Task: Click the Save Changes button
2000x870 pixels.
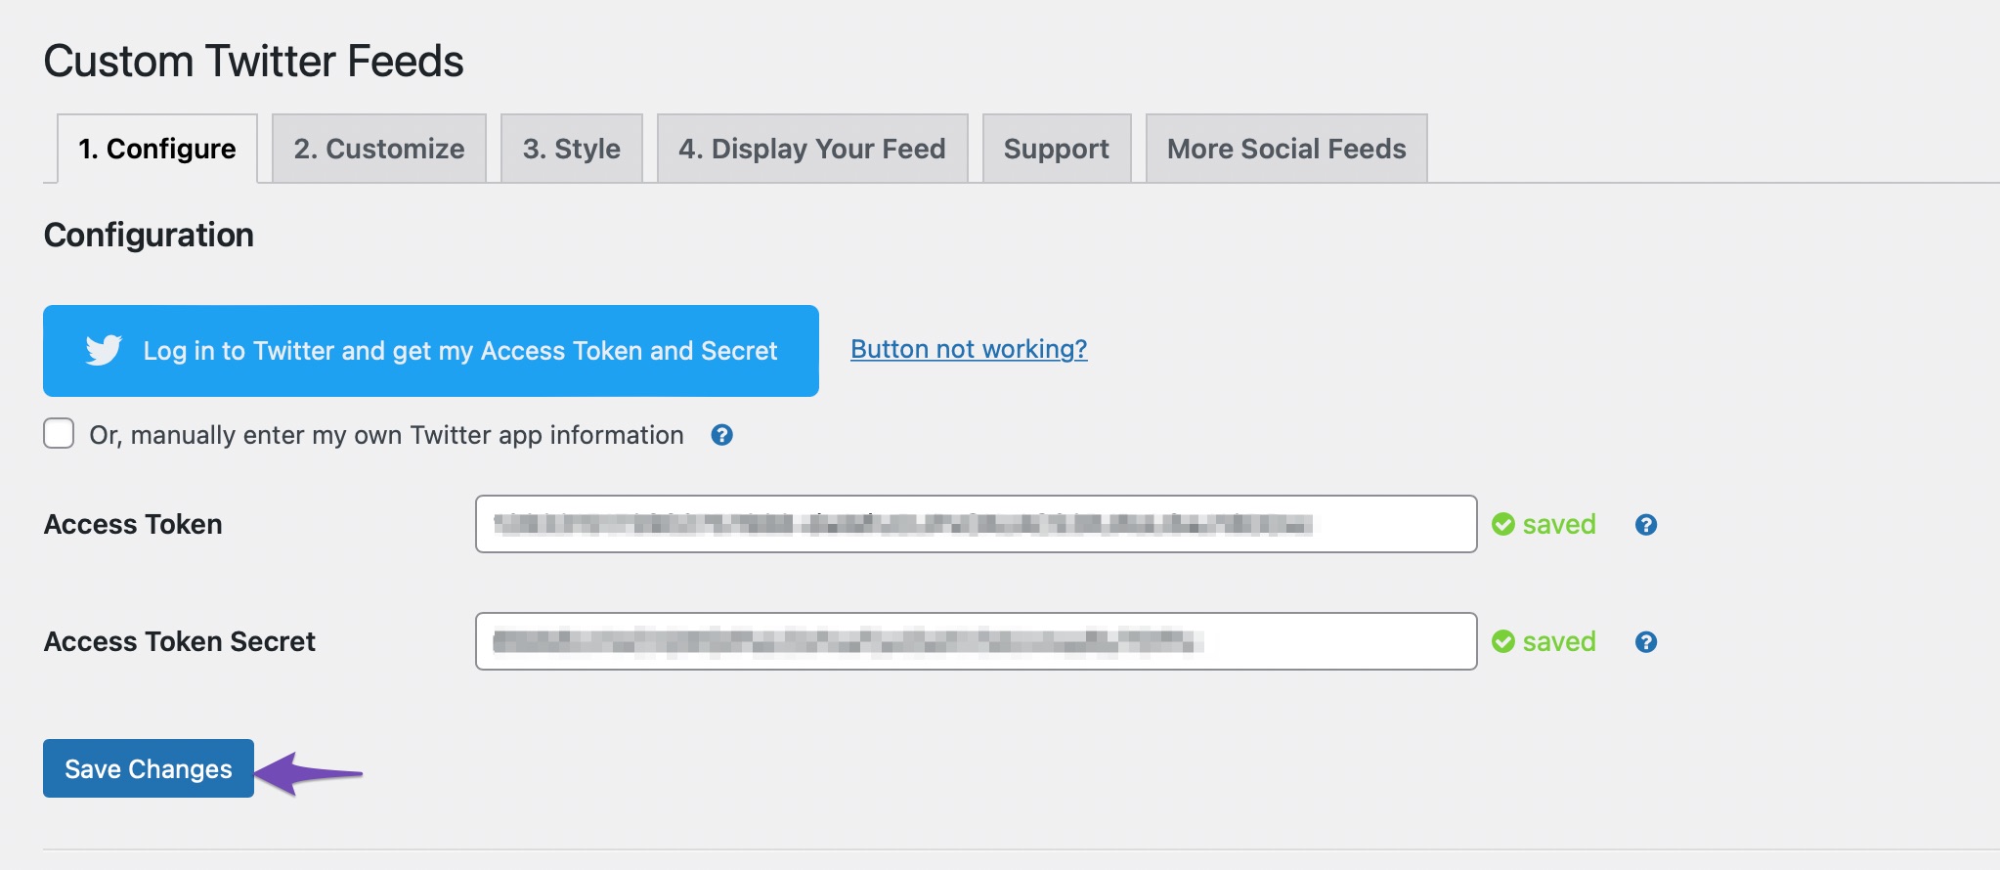Action: [149, 768]
